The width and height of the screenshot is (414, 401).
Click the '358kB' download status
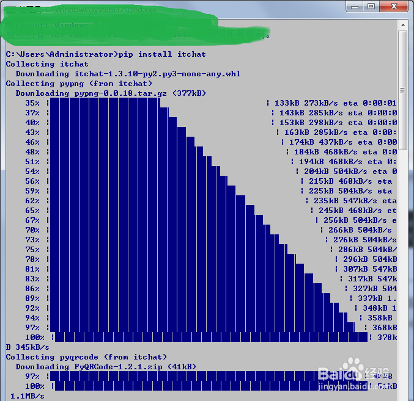(x=380, y=318)
